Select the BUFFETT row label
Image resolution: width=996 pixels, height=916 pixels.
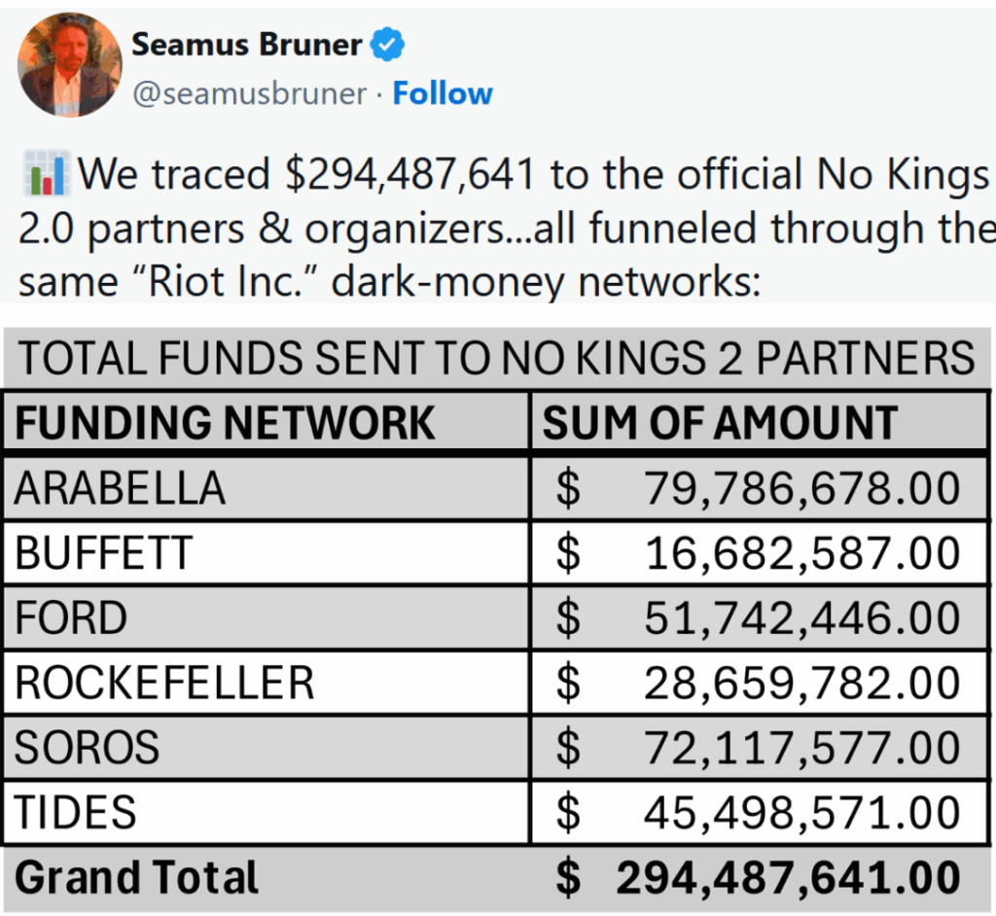pos(104,553)
